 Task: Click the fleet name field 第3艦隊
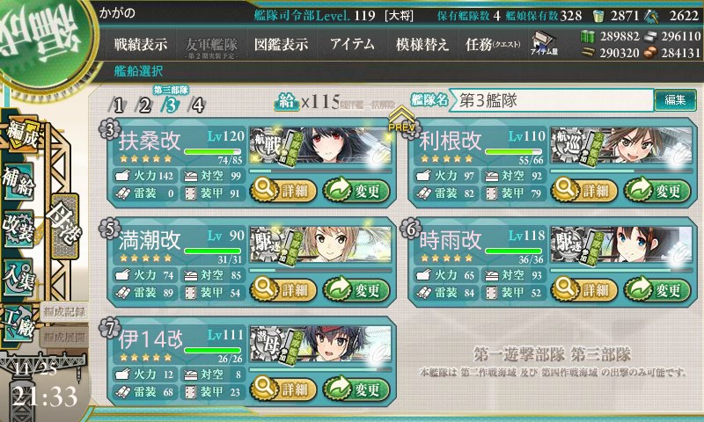pyautogui.click(x=552, y=100)
